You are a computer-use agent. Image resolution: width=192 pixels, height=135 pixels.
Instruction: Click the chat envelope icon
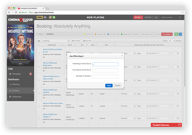tap(180, 125)
